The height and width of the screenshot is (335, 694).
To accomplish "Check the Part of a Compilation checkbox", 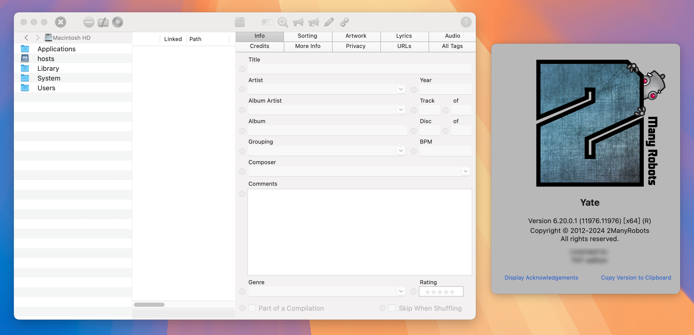I will pyautogui.click(x=252, y=308).
